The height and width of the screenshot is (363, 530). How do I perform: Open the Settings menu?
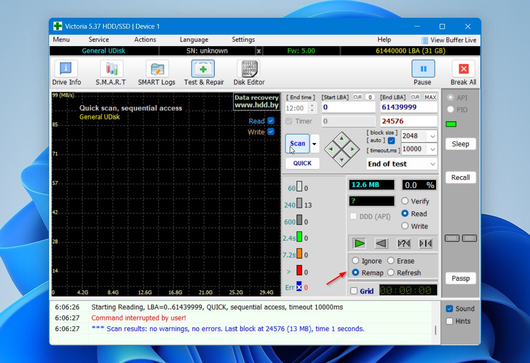point(243,39)
